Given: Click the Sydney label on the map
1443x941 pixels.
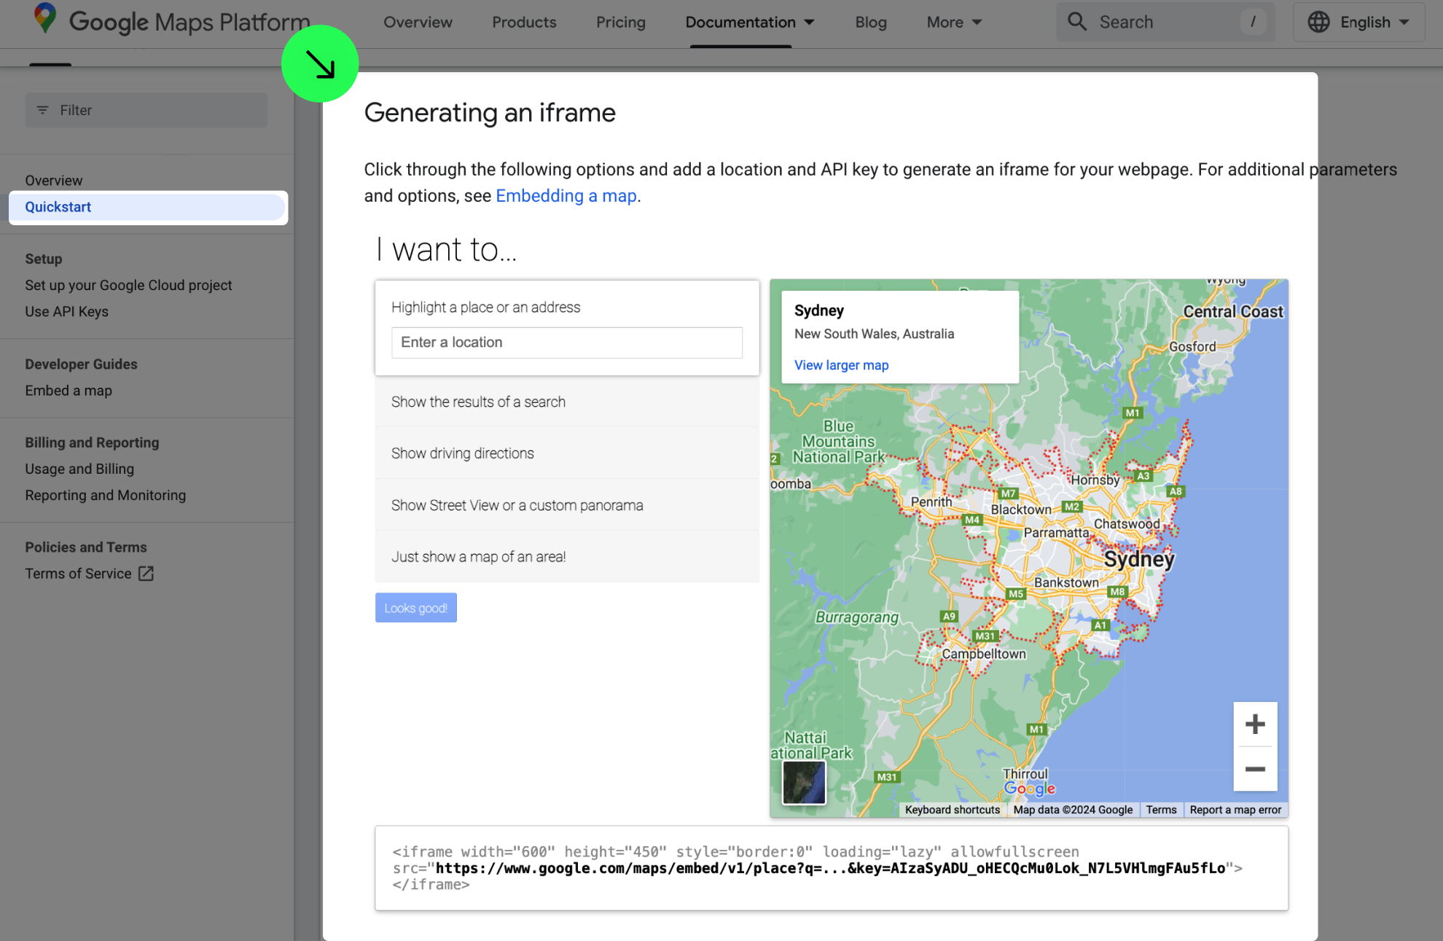Looking at the screenshot, I should click(x=1138, y=559).
